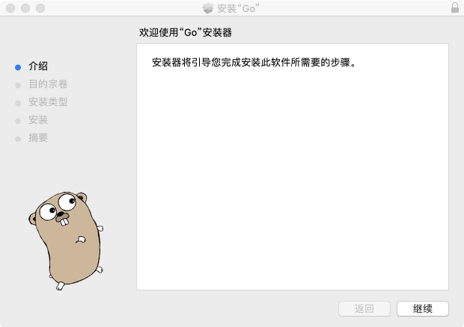
Task: Minimize the installer window
Action: pyautogui.click(x=25, y=8)
